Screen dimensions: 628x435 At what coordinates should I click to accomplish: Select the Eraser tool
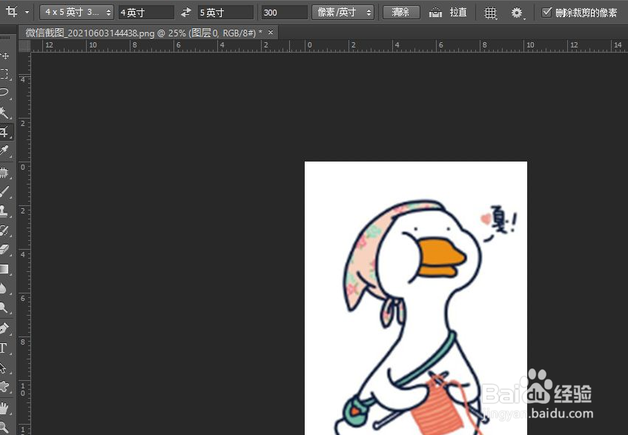coord(4,249)
